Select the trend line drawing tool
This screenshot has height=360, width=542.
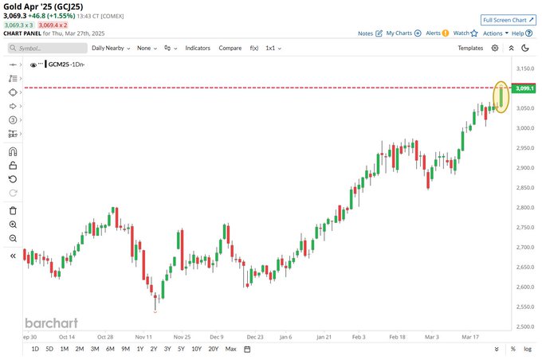(13, 65)
